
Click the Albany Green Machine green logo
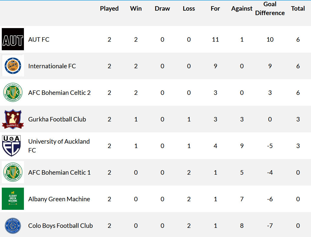point(13,199)
